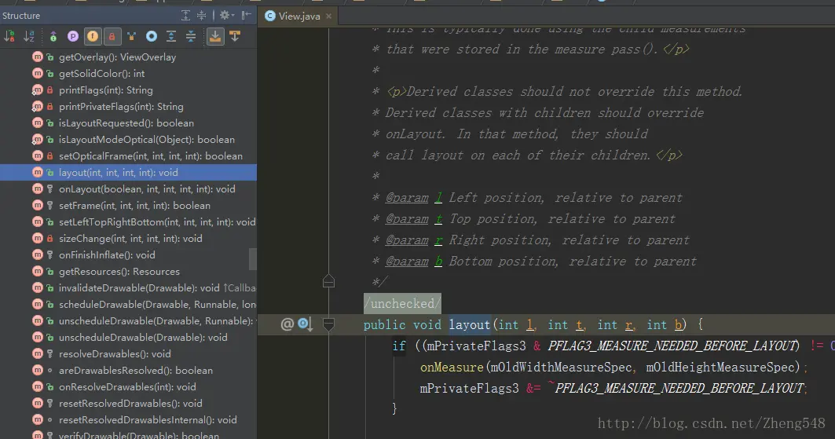Screen dimensions: 835x439
Task: Toggle Show Properties (purple P icon)
Action: pyautogui.click(x=73, y=36)
